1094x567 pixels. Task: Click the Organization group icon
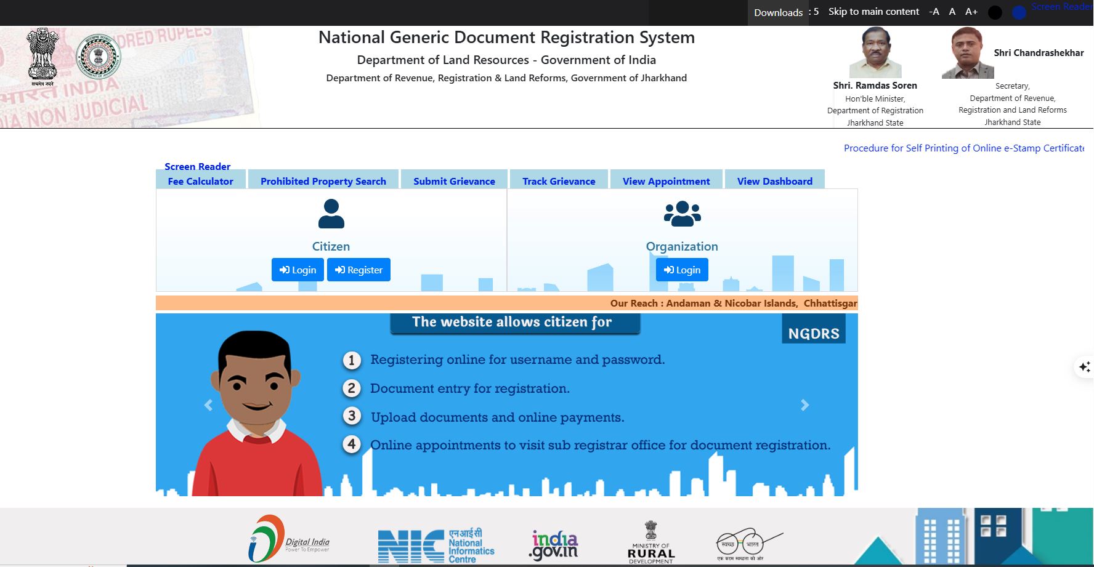click(682, 214)
